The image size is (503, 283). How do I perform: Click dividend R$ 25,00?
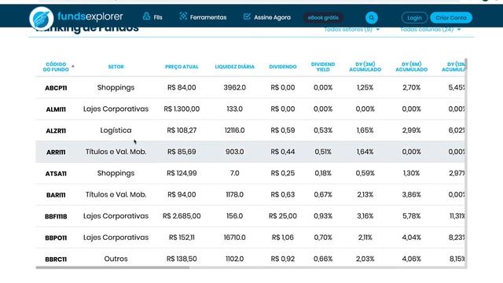click(283, 216)
